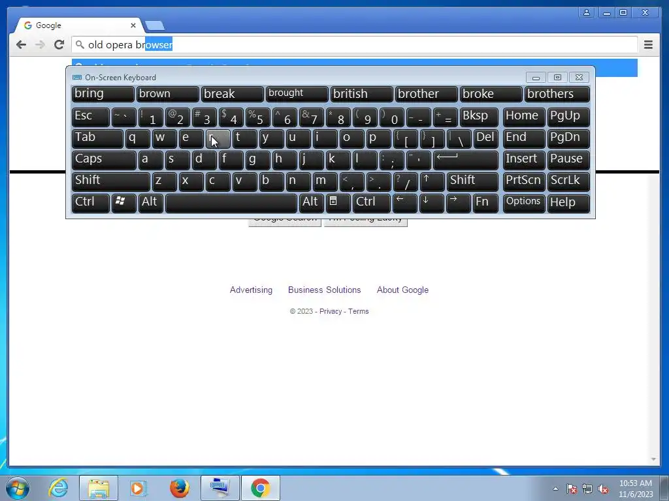Tap the letter o key
This screenshot has width=669, height=501.
click(x=352, y=138)
